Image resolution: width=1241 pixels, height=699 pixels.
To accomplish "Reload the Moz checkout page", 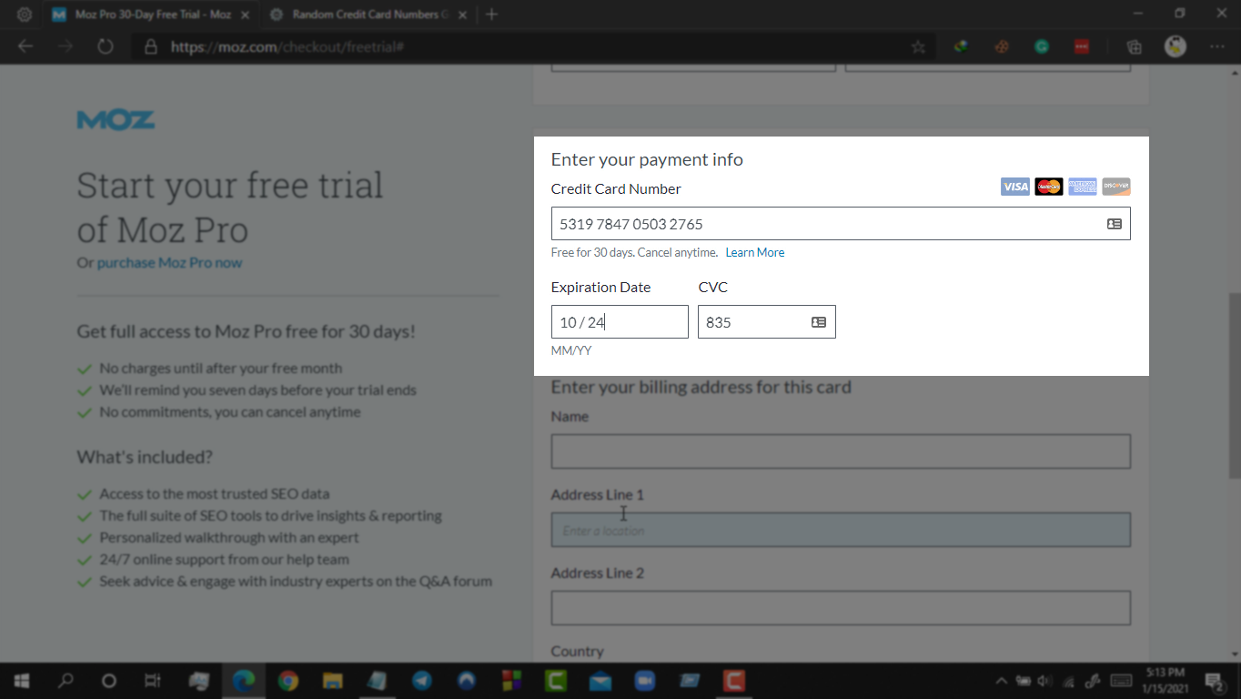I will pos(105,46).
